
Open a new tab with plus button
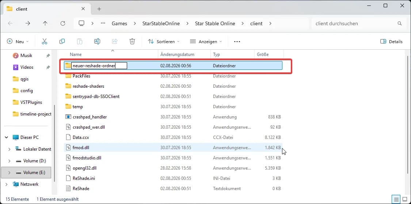pyautogui.click(x=99, y=9)
